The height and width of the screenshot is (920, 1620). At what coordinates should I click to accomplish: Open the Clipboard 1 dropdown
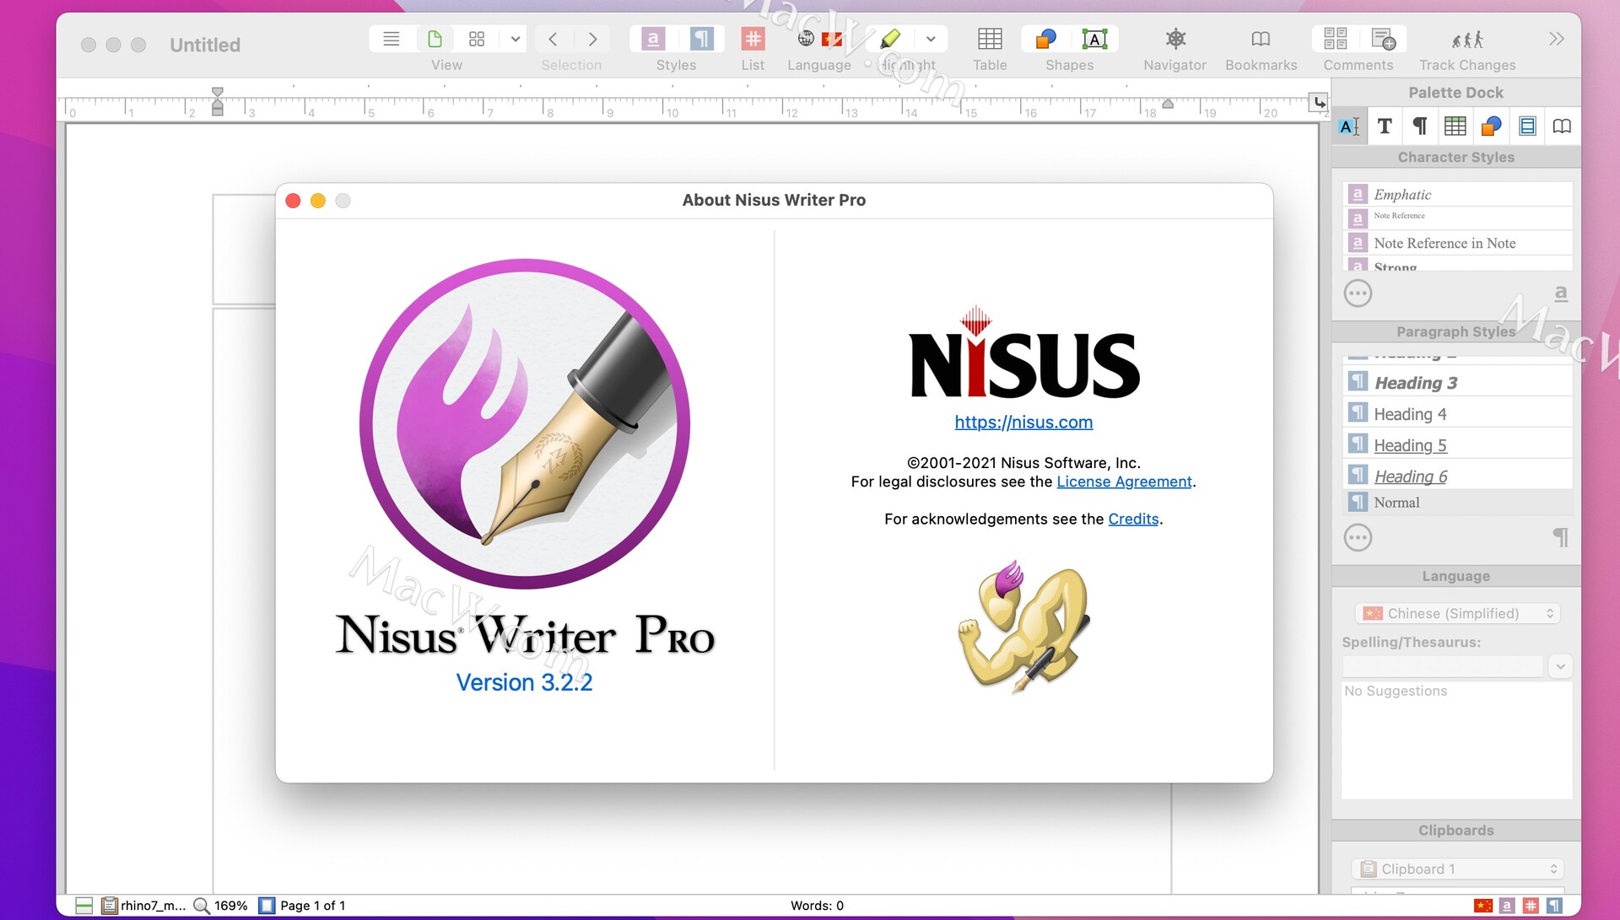tap(1457, 869)
